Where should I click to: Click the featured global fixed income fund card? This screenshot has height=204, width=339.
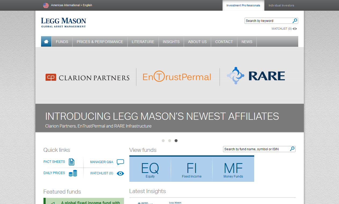pos(84,201)
